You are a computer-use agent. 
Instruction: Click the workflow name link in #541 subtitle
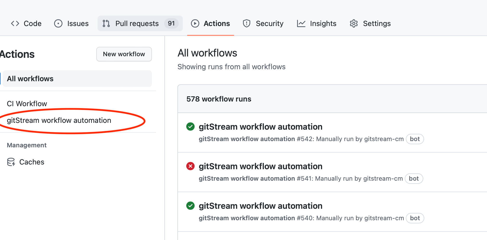point(247,179)
